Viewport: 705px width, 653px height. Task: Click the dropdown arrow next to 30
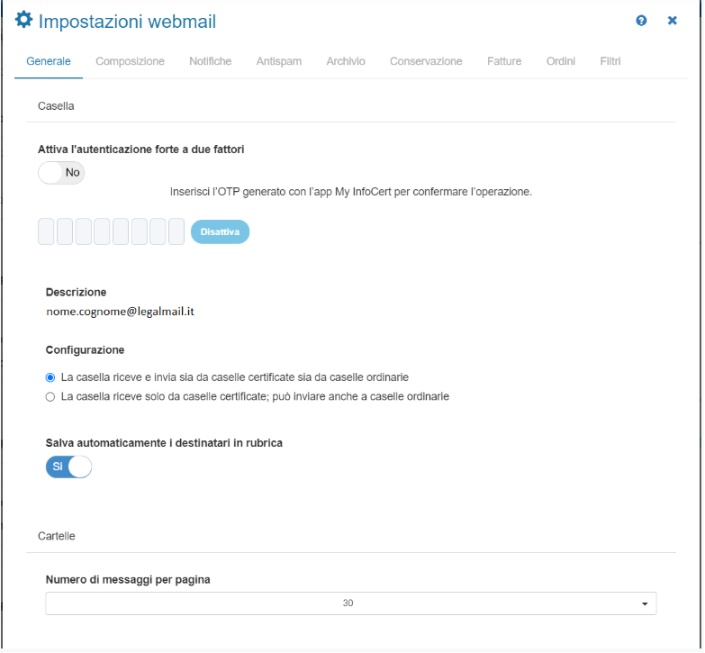click(645, 603)
